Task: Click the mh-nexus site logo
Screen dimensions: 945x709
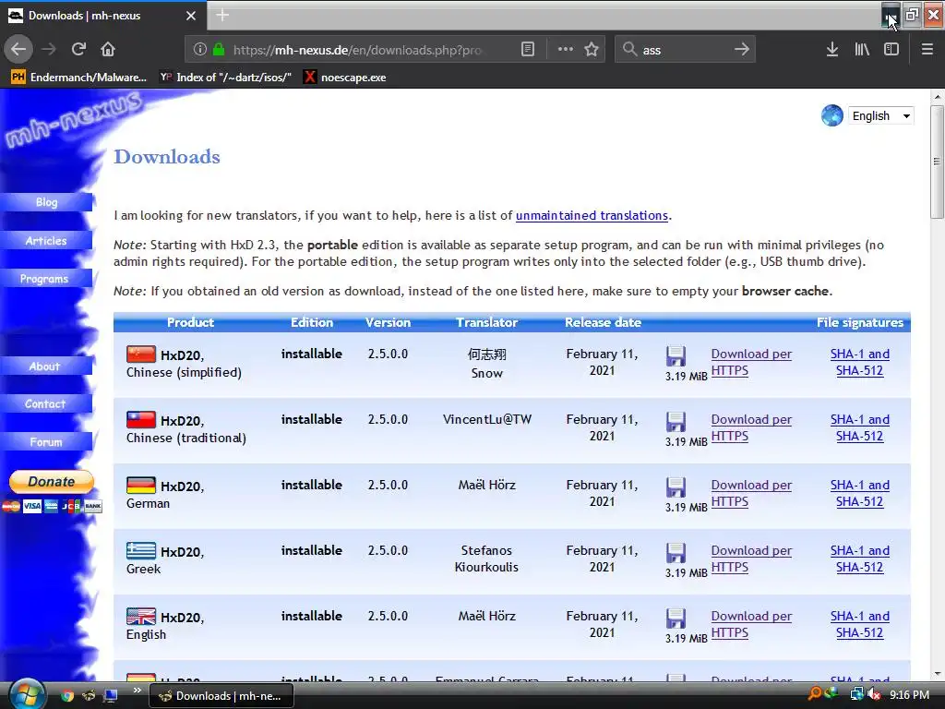Action: coord(72,119)
